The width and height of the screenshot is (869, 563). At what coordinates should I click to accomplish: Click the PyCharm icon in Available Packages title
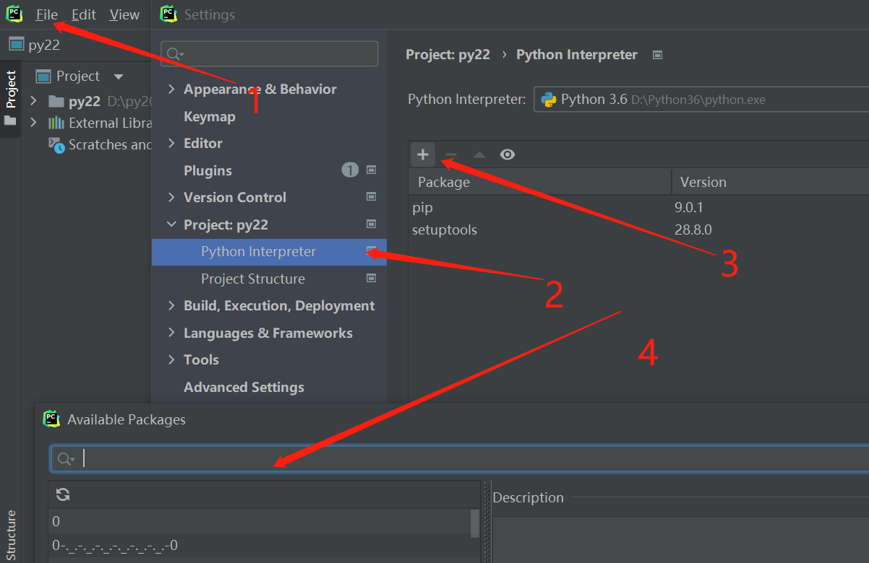[51, 419]
